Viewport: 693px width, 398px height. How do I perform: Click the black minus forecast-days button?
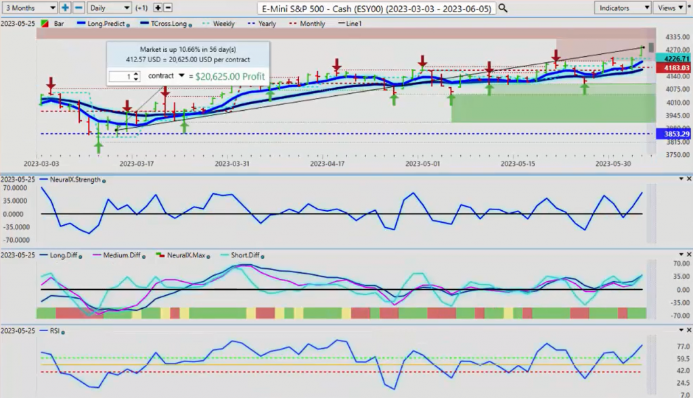point(168,8)
